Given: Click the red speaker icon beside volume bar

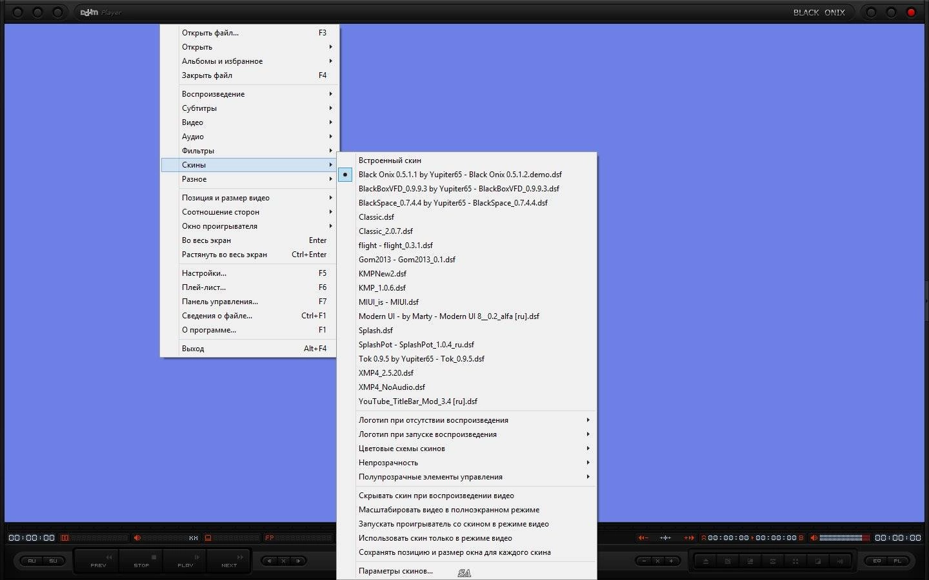Looking at the screenshot, I should tap(814, 537).
